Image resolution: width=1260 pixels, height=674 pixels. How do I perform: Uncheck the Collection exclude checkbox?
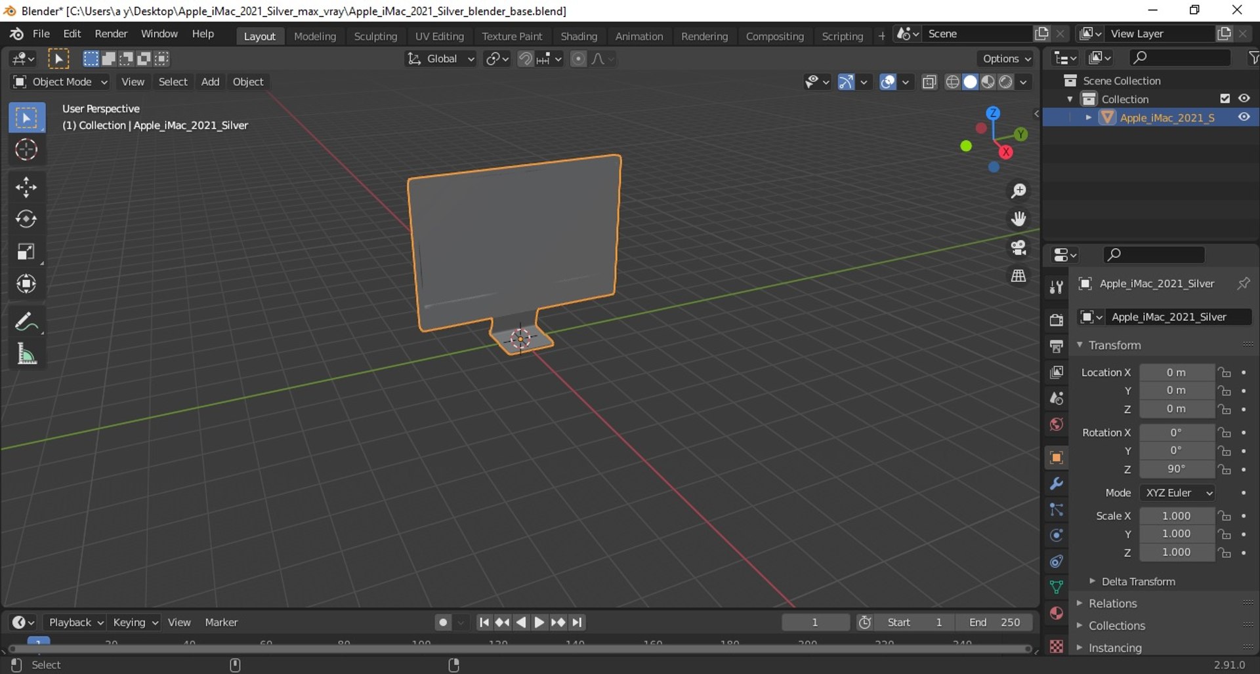(1225, 98)
